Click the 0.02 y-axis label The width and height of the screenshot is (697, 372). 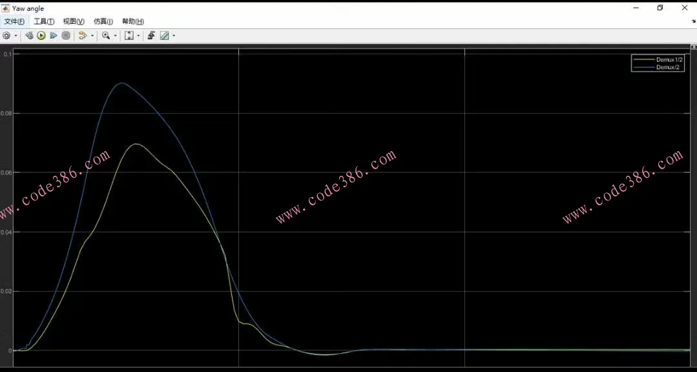5,291
